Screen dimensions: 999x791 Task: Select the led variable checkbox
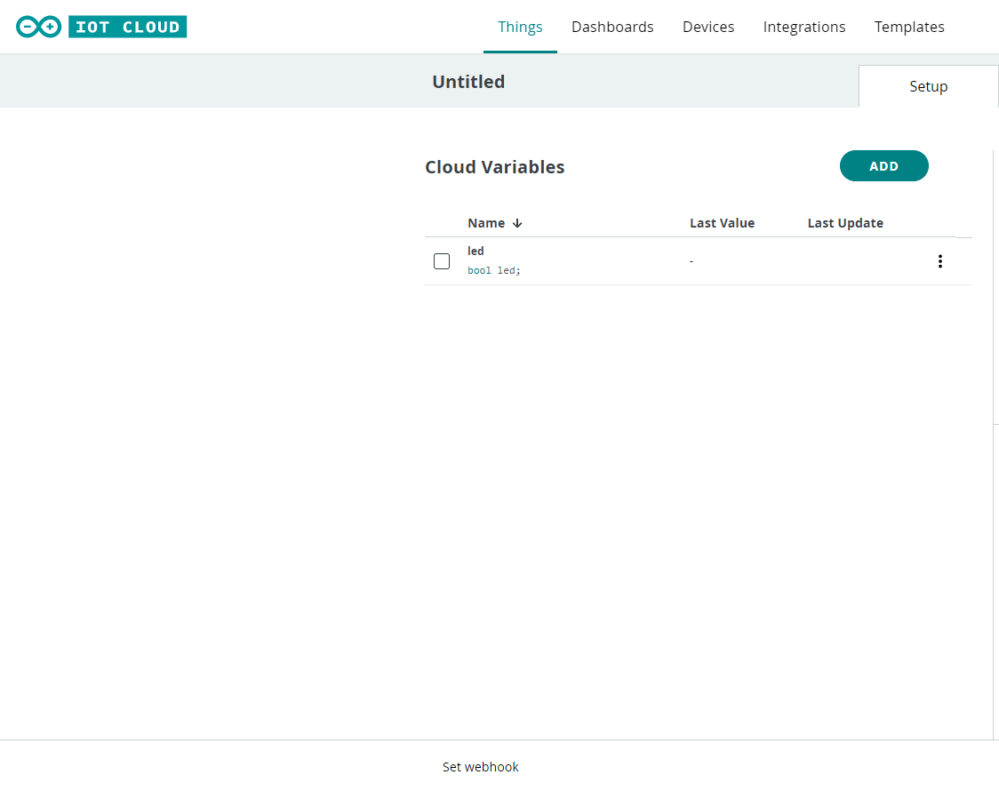[x=442, y=261]
